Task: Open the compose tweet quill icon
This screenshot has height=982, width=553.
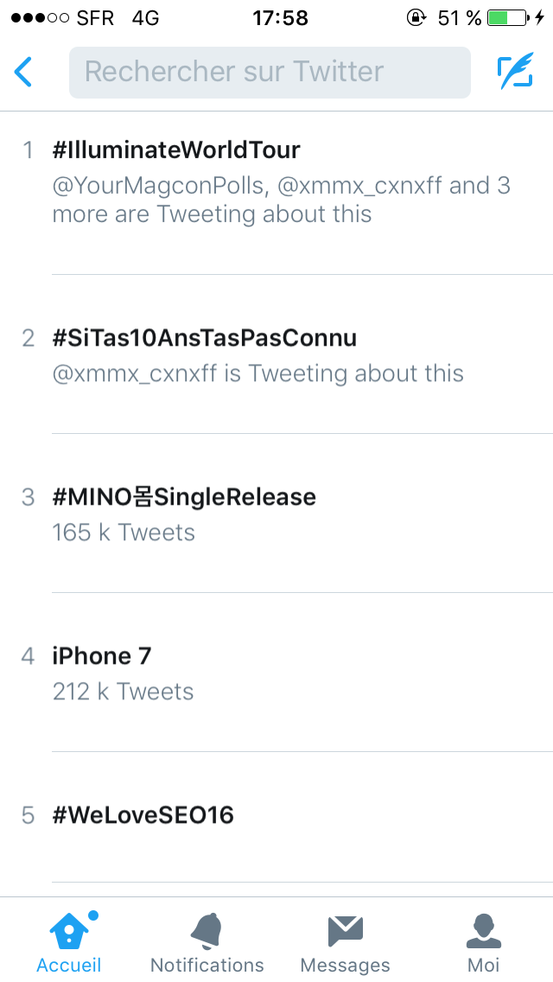Action: [x=516, y=71]
